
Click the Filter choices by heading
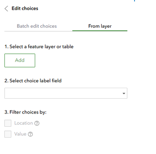[25, 112]
